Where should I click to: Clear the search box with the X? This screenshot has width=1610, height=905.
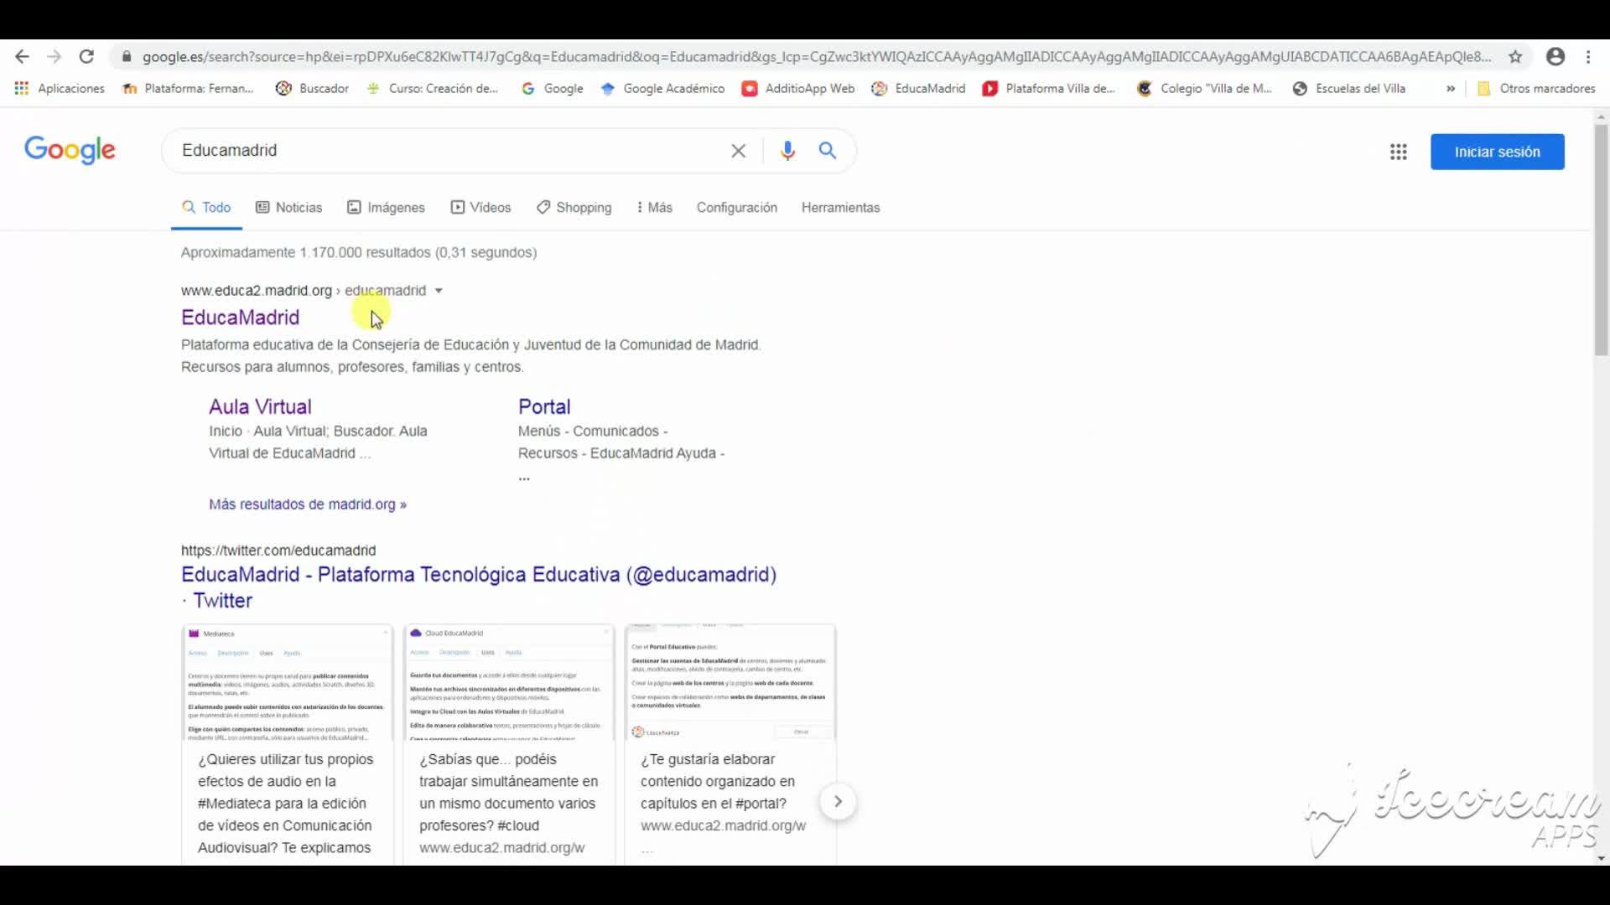(738, 151)
